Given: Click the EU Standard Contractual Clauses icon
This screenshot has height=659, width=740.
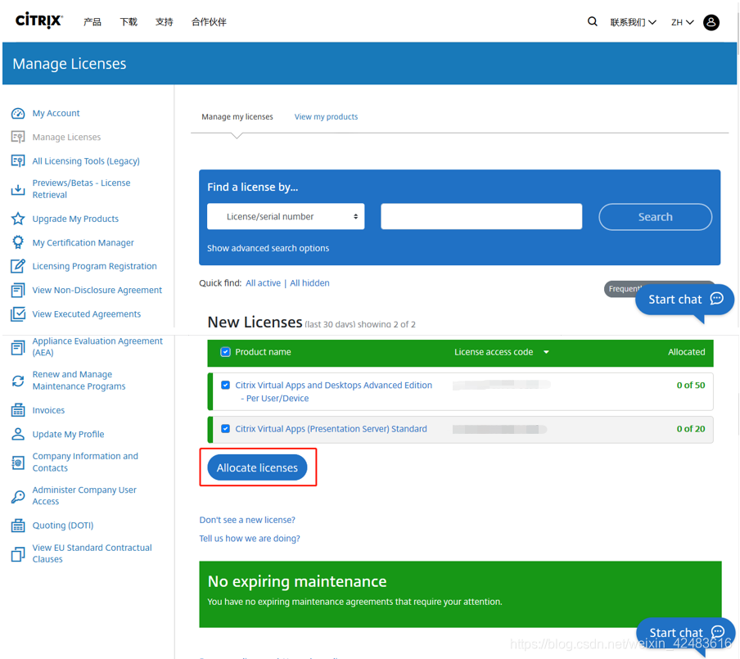Looking at the screenshot, I should coord(18,553).
